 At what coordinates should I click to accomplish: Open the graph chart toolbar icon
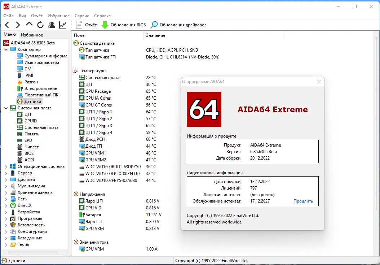[63, 25]
